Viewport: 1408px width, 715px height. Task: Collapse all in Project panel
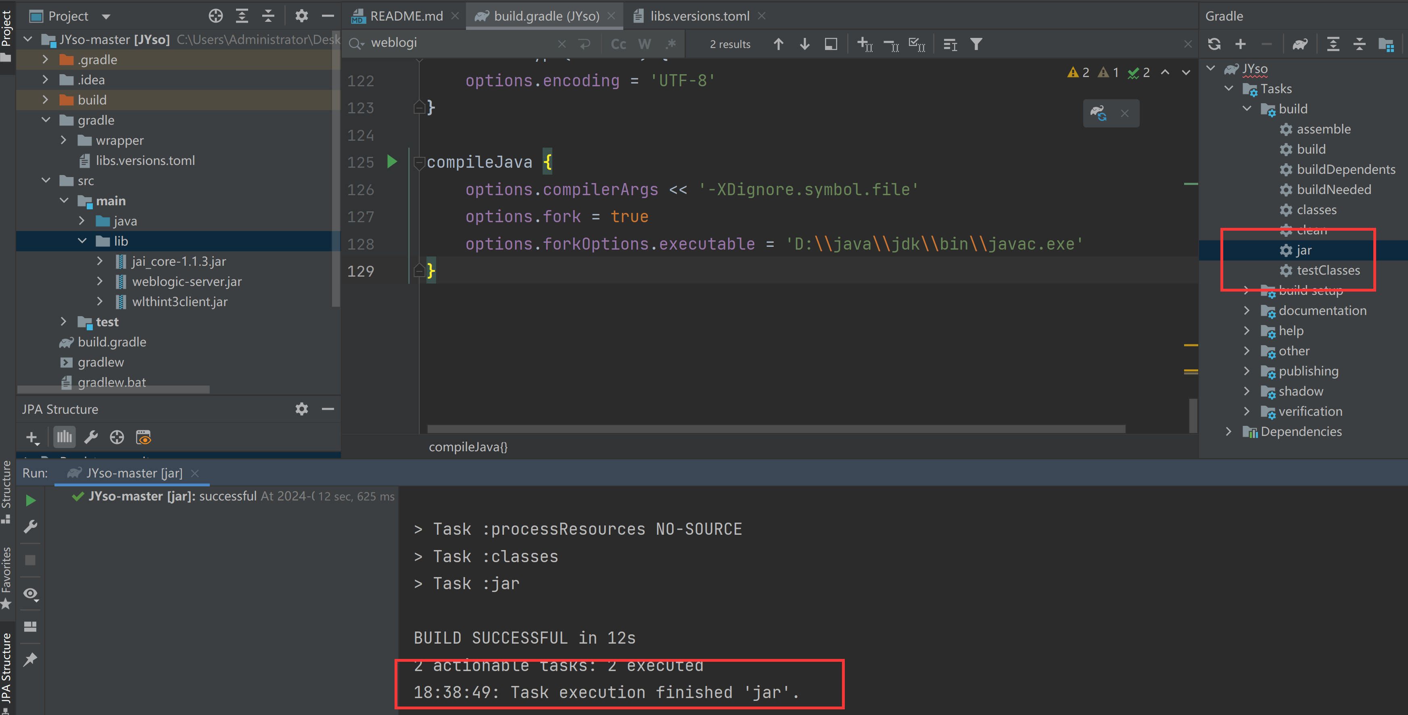tap(268, 16)
